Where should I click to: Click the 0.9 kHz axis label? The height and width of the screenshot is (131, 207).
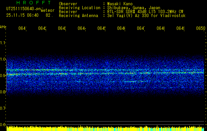[x=3, y=76]
